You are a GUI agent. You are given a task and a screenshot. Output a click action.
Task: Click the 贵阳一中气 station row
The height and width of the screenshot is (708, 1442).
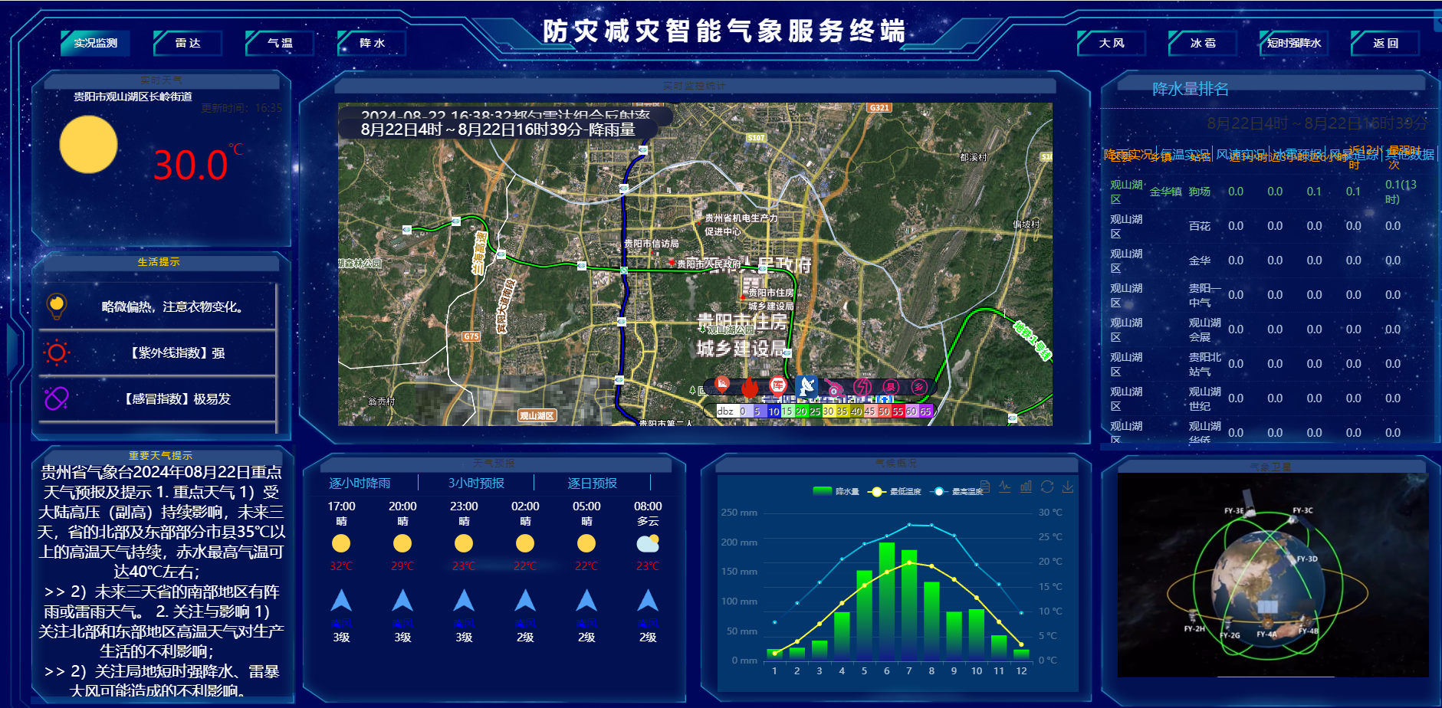coord(1268,295)
